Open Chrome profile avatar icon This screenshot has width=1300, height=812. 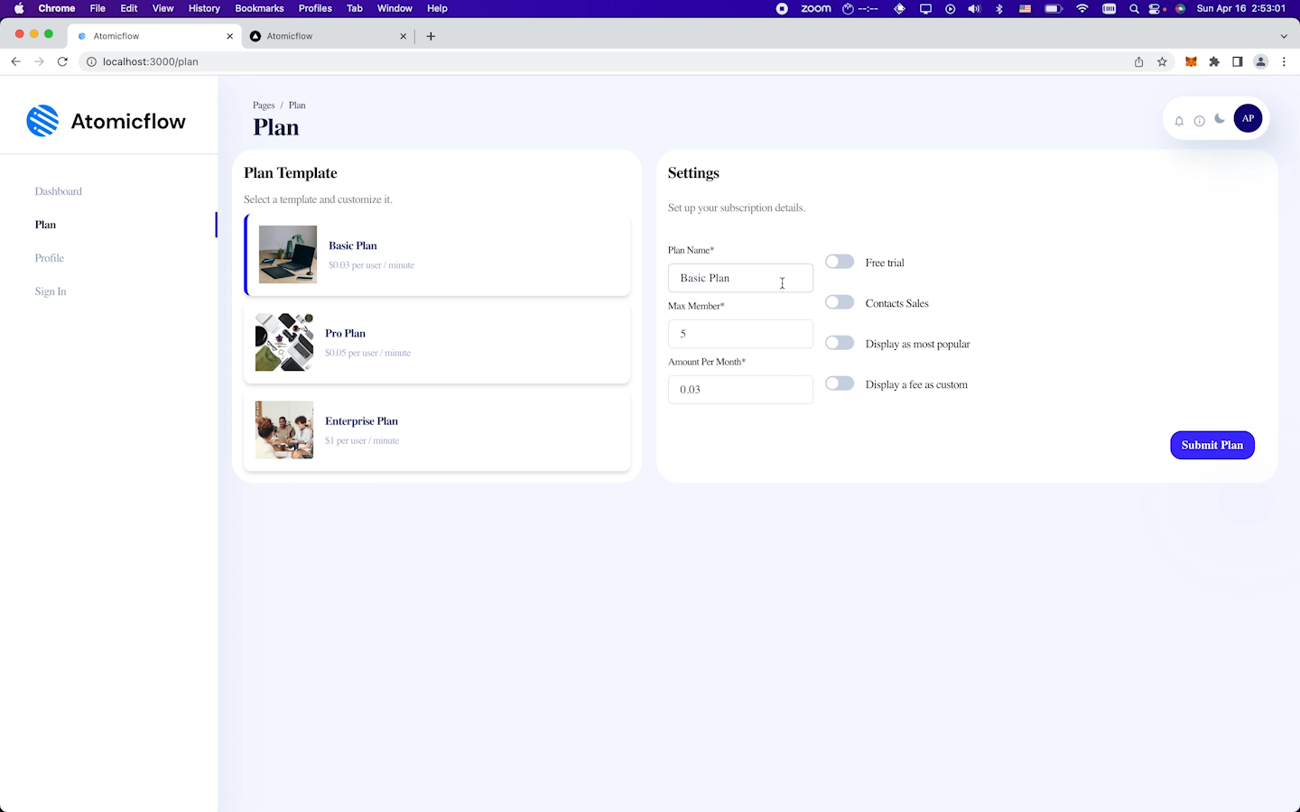coord(1261,61)
